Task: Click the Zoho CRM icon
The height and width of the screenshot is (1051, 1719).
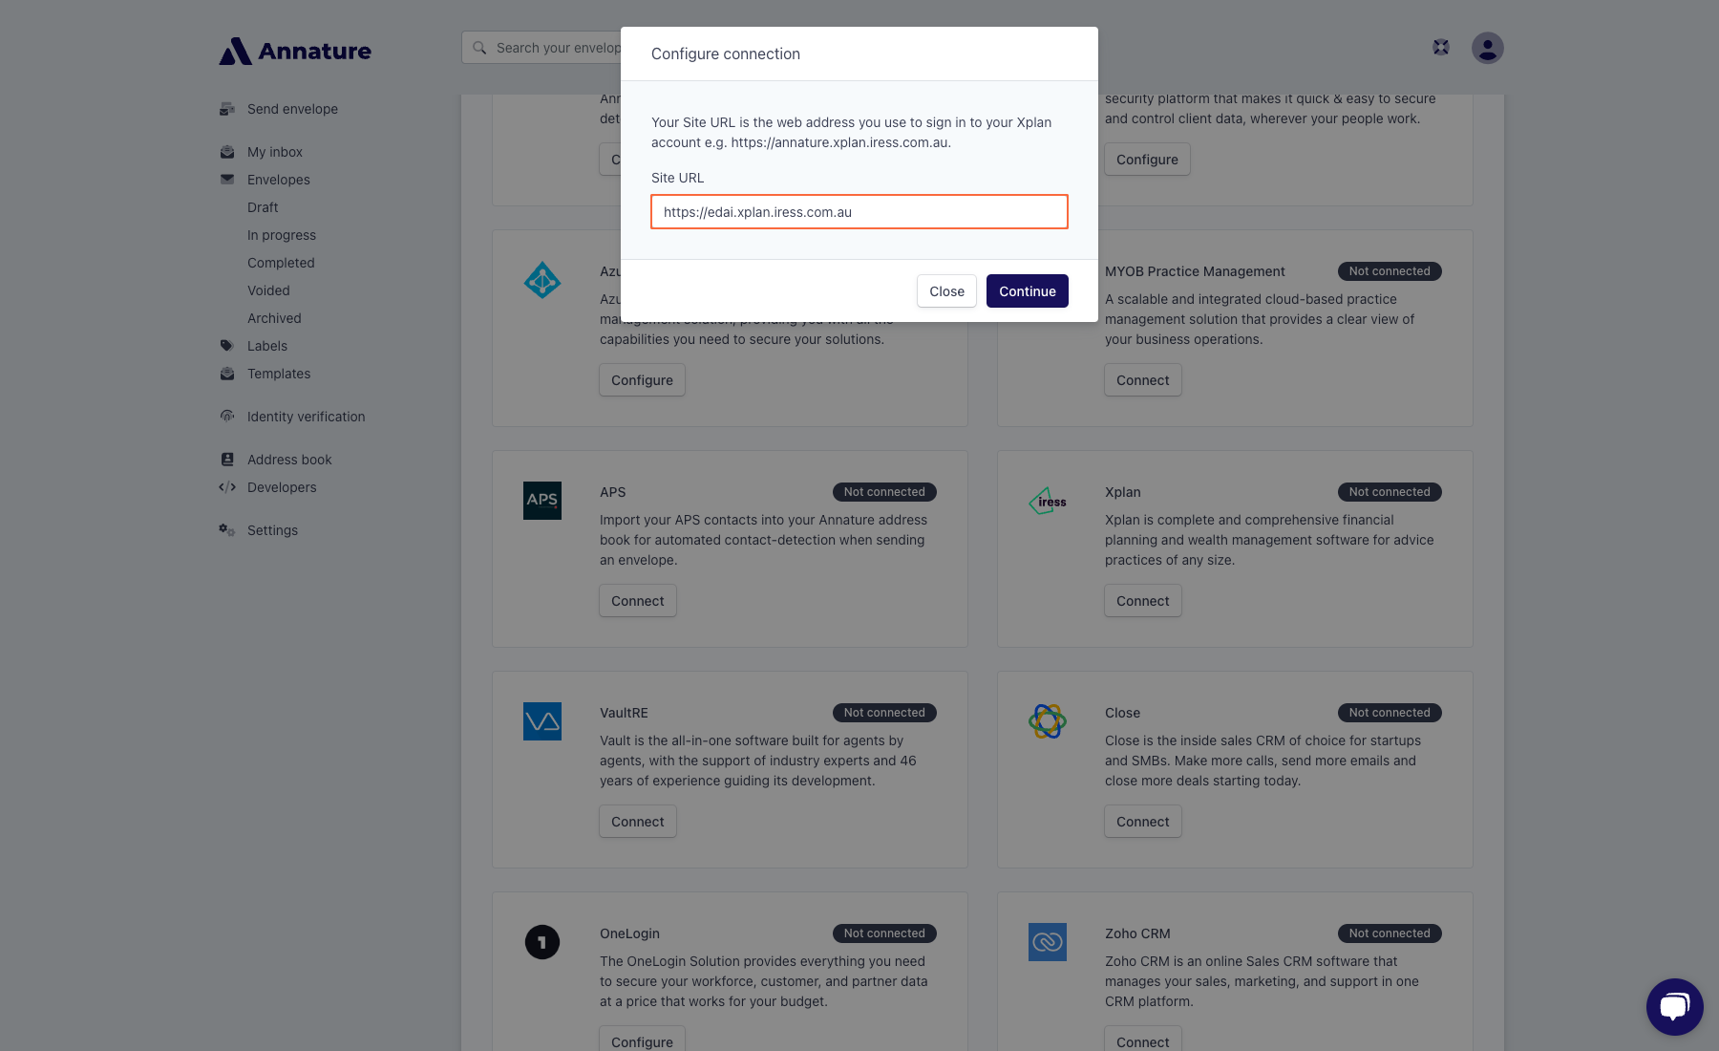Action: [1047, 942]
